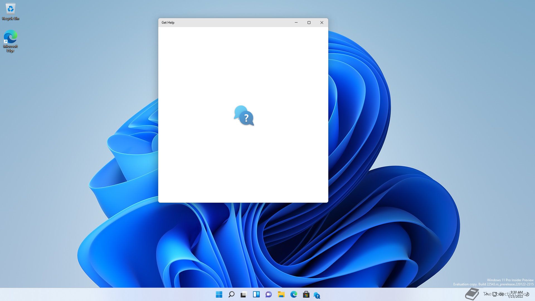The width and height of the screenshot is (535, 301).
Task: Open Task View on the taskbar
Action: click(244, 294)
